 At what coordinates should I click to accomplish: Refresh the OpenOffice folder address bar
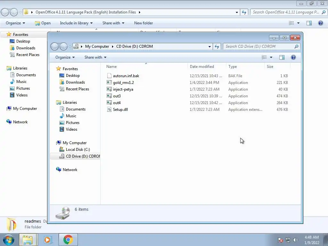coord(244,12)
